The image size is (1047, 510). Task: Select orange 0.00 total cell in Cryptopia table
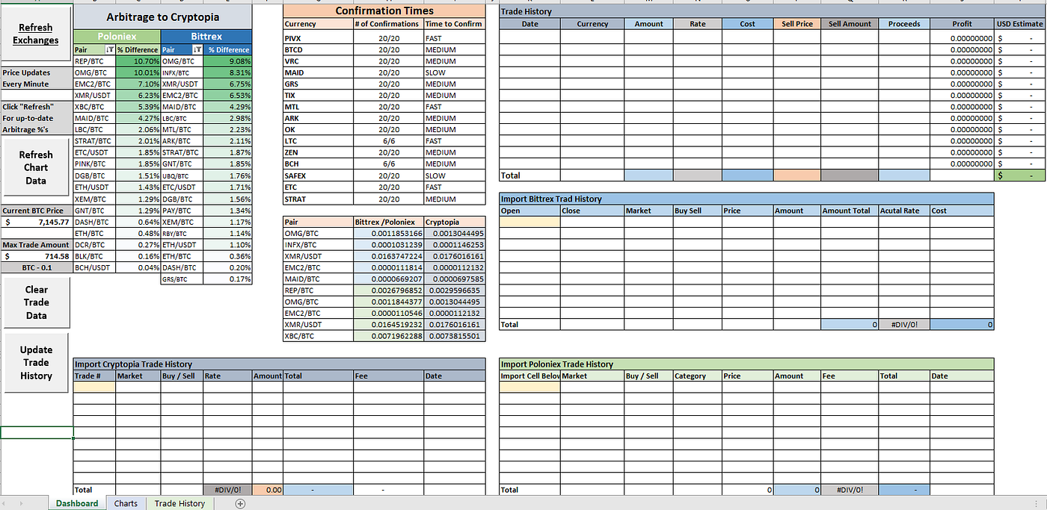click(267, 490)
